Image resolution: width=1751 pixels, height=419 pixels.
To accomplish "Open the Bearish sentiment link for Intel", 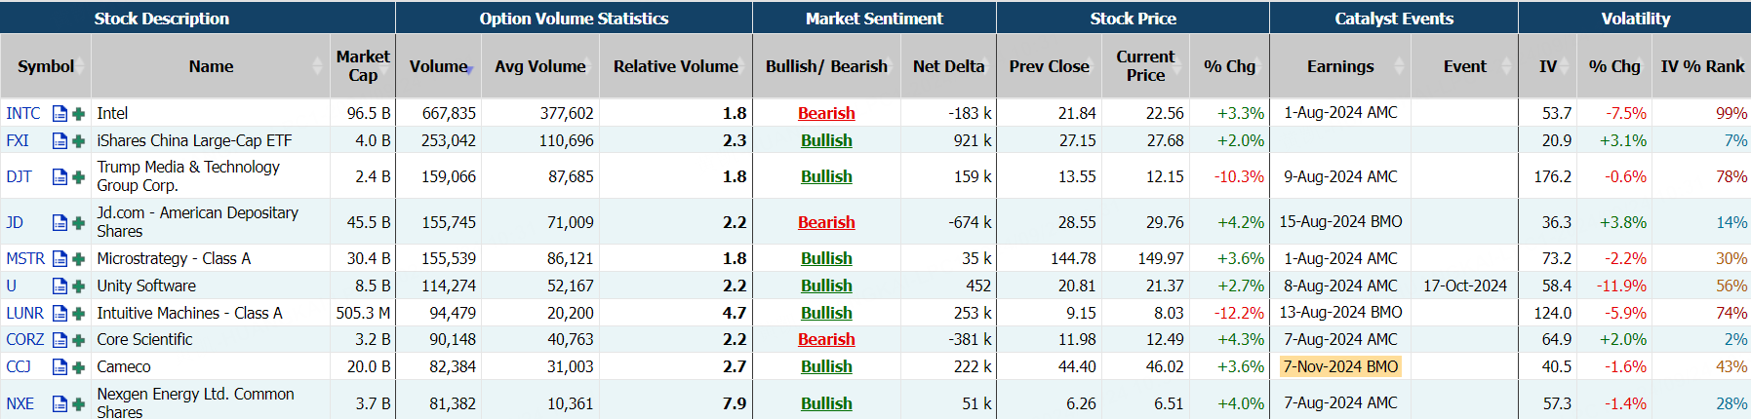I will coord(826,114).
